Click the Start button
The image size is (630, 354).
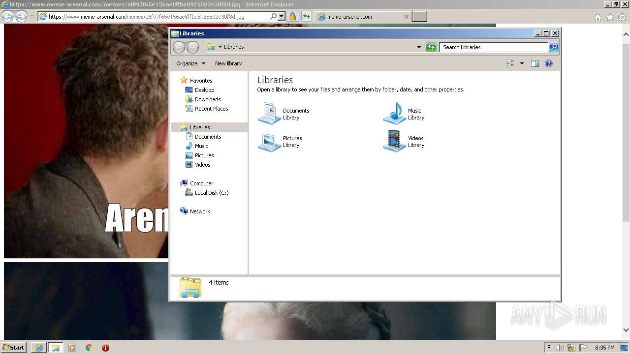pyautogui.click(x=14, y=347)
